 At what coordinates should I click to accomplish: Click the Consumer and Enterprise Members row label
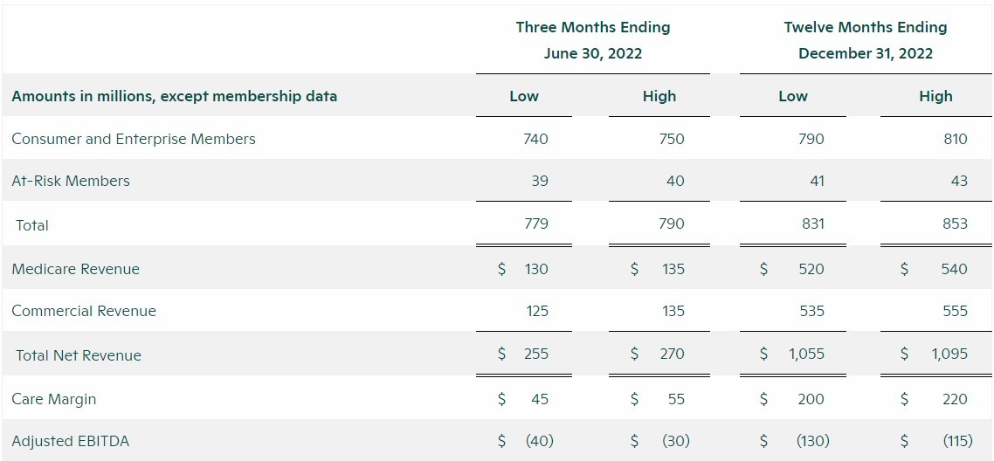(134, 139)
